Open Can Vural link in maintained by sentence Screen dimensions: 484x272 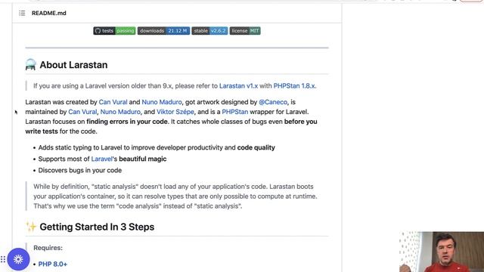click(82, 112)
